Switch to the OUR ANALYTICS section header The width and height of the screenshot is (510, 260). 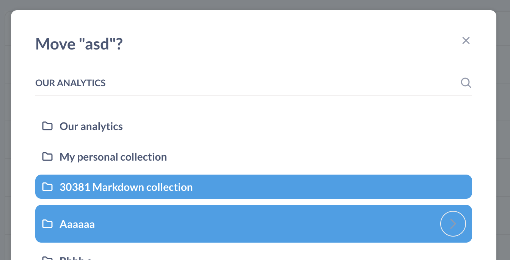pyautogui.click(x=70, y=83)
